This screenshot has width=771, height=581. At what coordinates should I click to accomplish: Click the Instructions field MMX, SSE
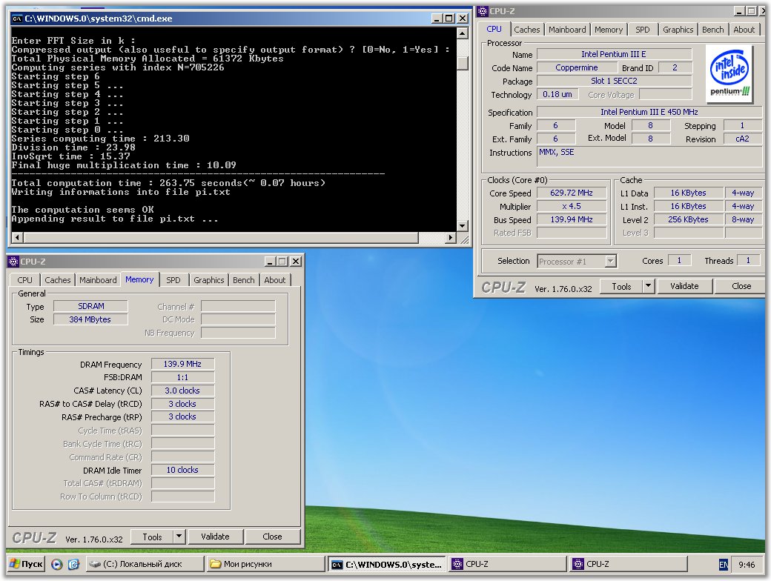(x=649, y=156)
